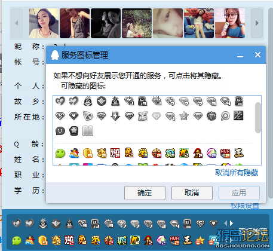Image resolution: width=273 pixels, height=251 pixels.
Task: Select the golden 王 icon in dialog
Action: pyautogui.click(x=239, y=153)
